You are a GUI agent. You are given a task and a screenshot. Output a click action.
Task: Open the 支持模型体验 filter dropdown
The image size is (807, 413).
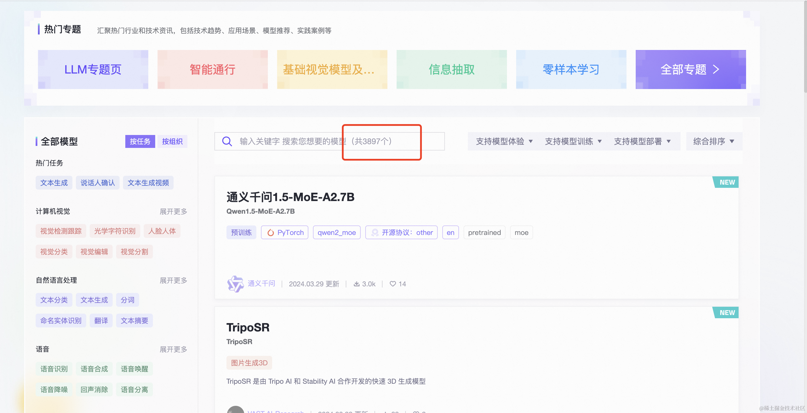pos(504,141)
